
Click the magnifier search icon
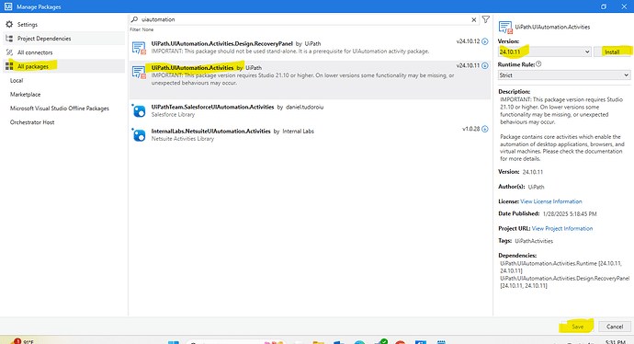click(135, 19)
